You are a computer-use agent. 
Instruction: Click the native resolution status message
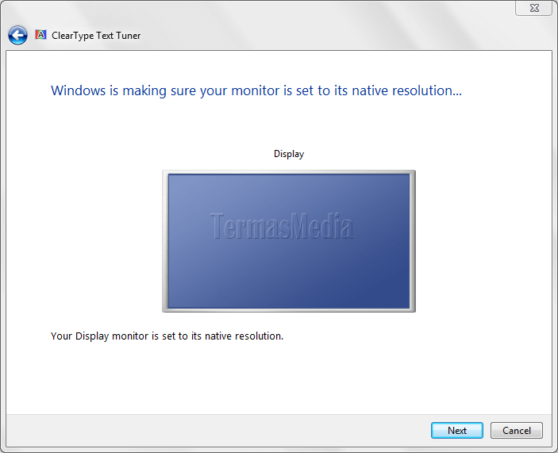click(167, 336)
